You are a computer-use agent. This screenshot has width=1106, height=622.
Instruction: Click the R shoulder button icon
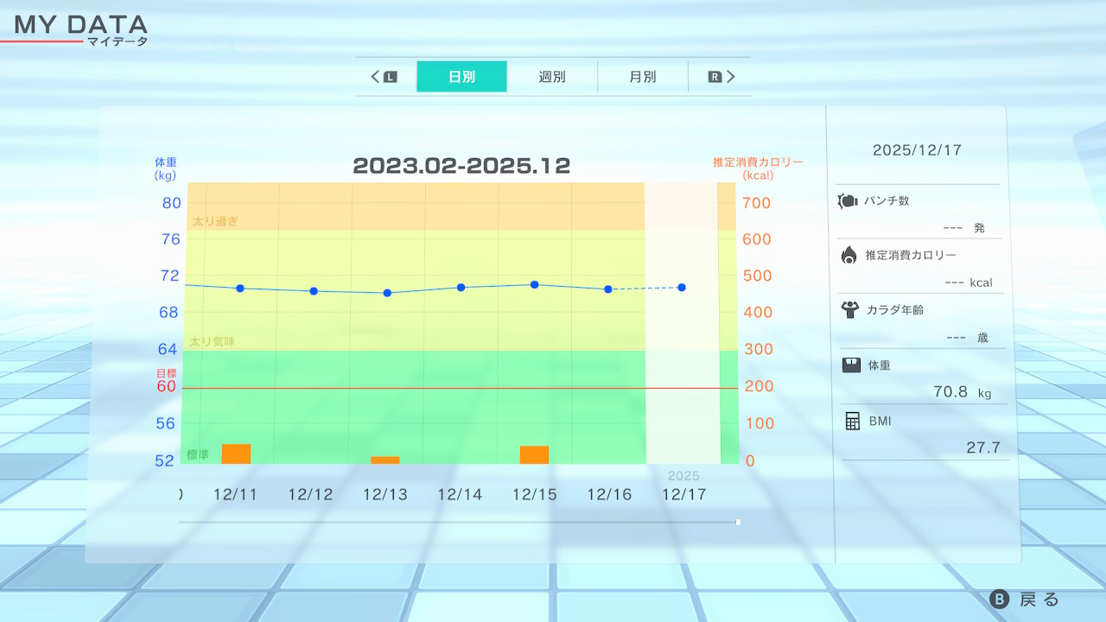pyautogui.click(x=715, y=77)
